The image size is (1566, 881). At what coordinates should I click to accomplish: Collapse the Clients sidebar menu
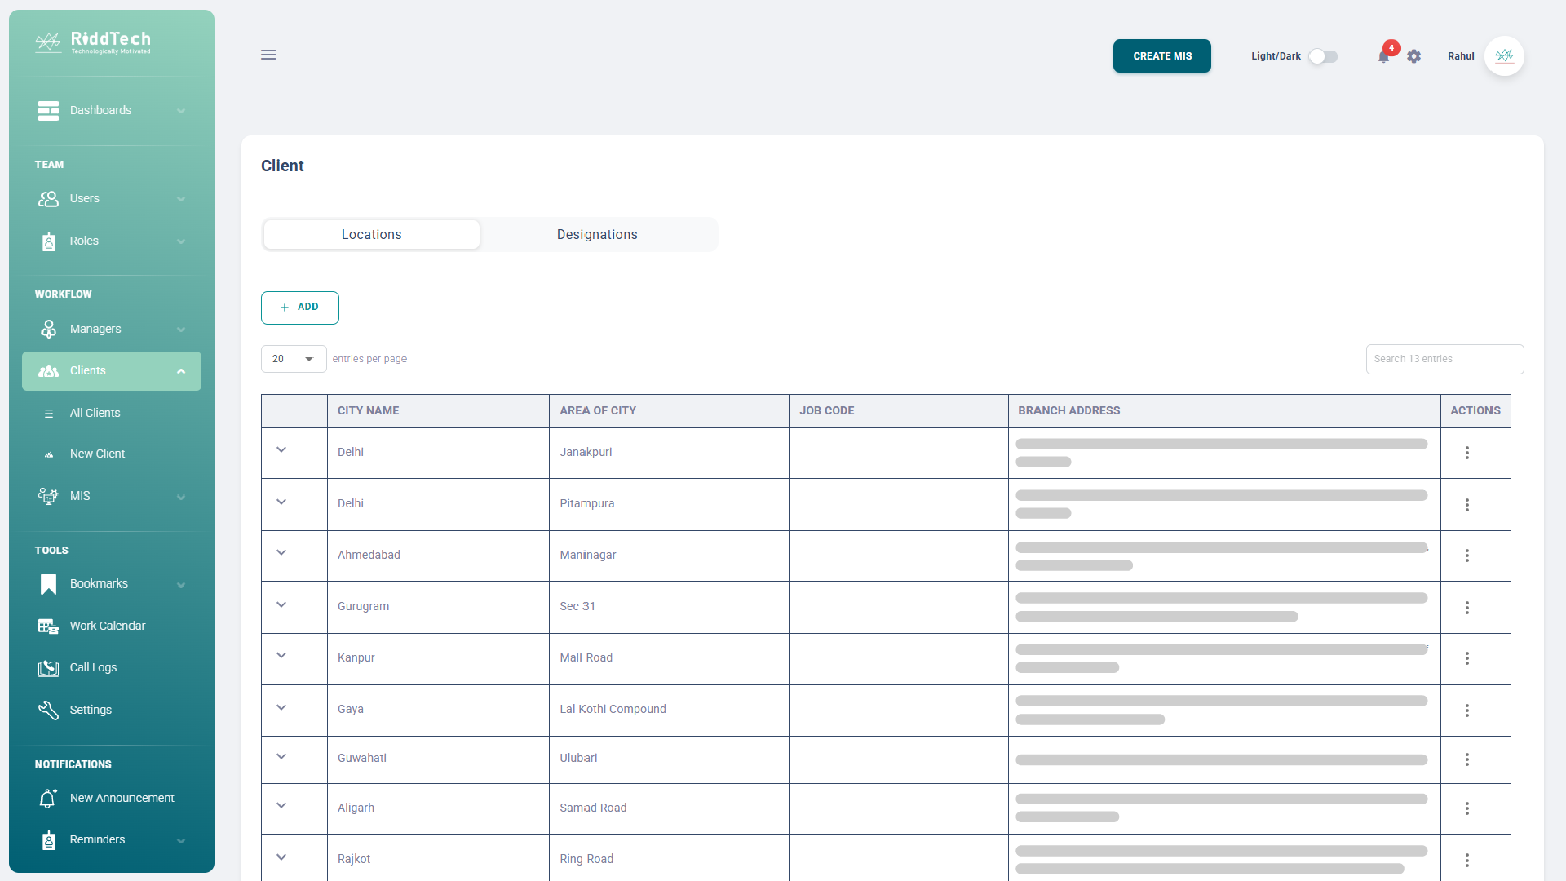pyautogui.click(x=112, y=371)
